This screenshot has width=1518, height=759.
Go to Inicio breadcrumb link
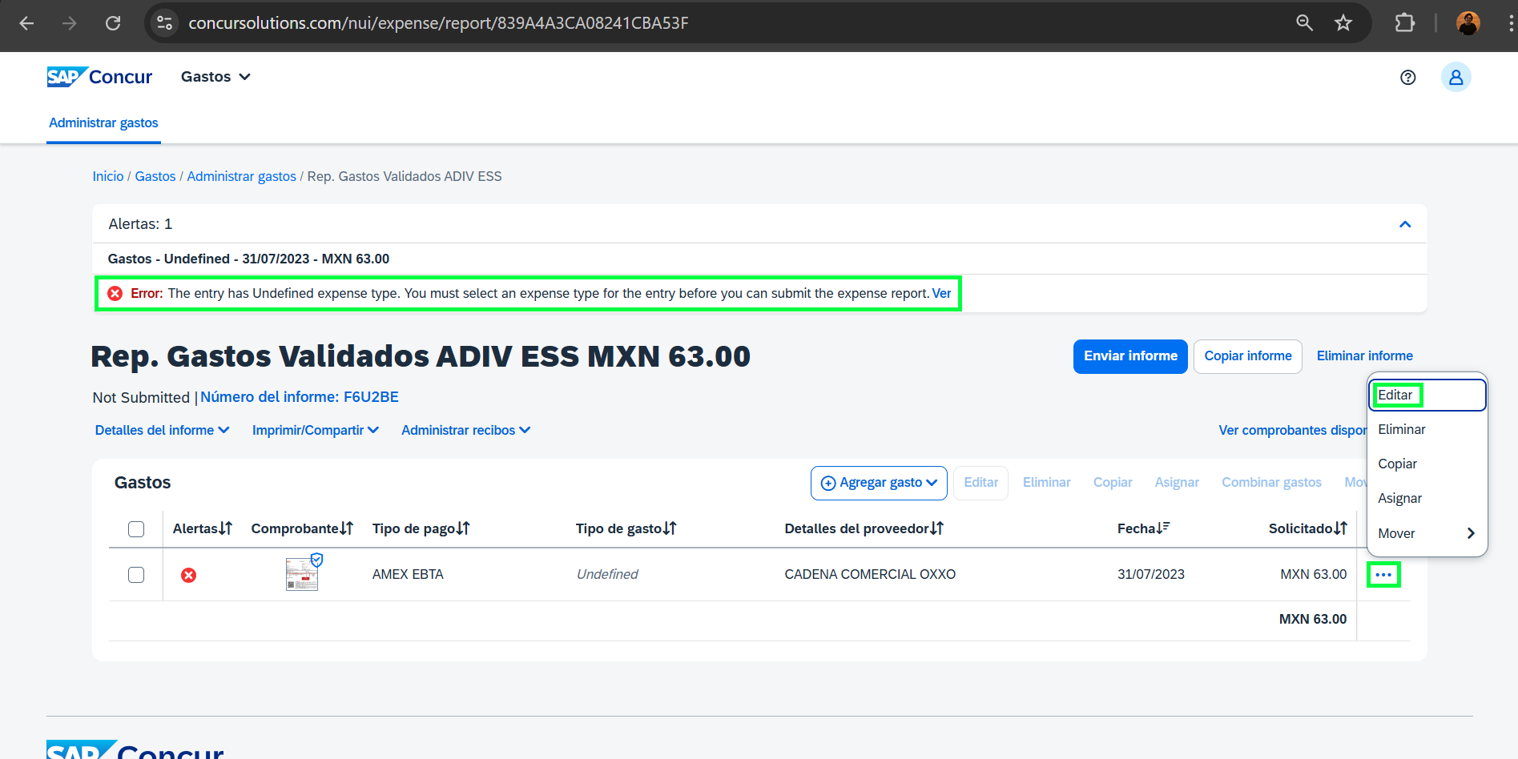tap(108, 177)
